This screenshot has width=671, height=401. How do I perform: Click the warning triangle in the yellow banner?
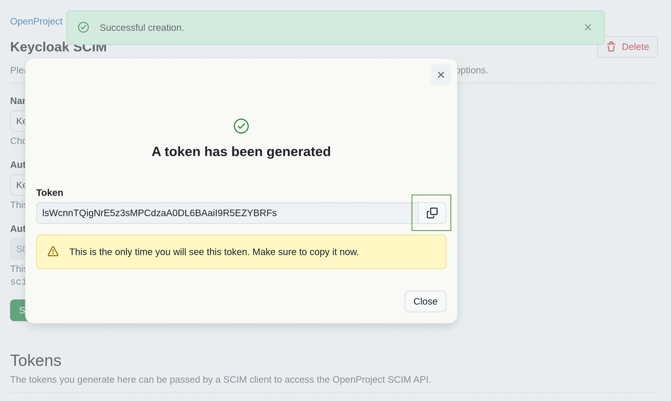tap(53, 252)
